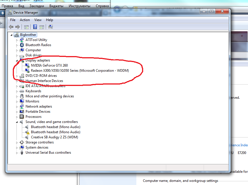The height and width of the screenshot is (185, 248).
Task: Expand the Processors category
Action: pyautogui.click(x=17, y=117)
